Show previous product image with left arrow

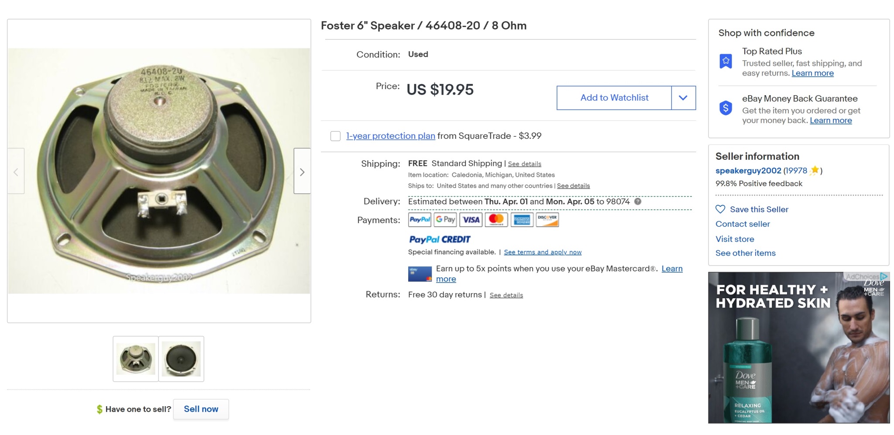click(x=16, y=172)
